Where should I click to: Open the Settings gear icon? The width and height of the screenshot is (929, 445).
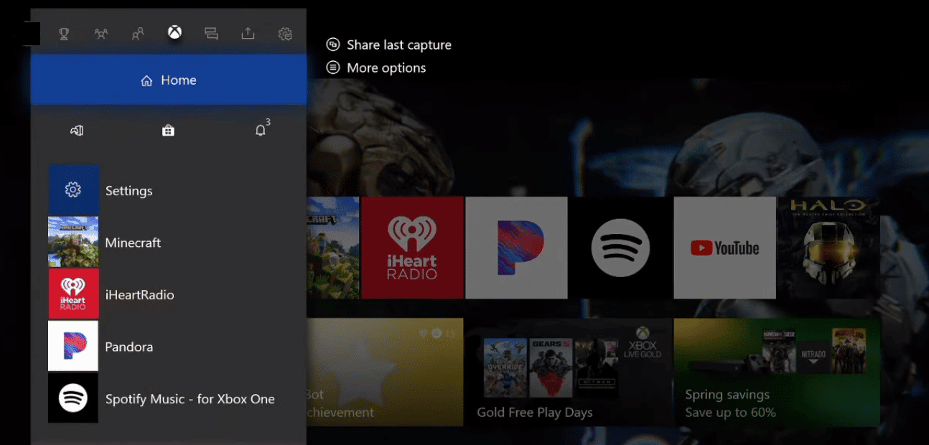pyautogui.click(x=284, y=33)
